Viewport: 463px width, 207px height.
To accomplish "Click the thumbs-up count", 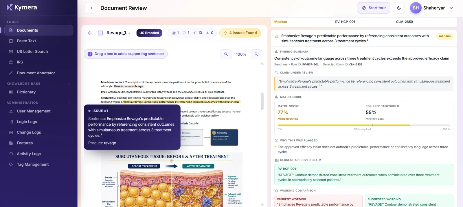I will (175, 33).
